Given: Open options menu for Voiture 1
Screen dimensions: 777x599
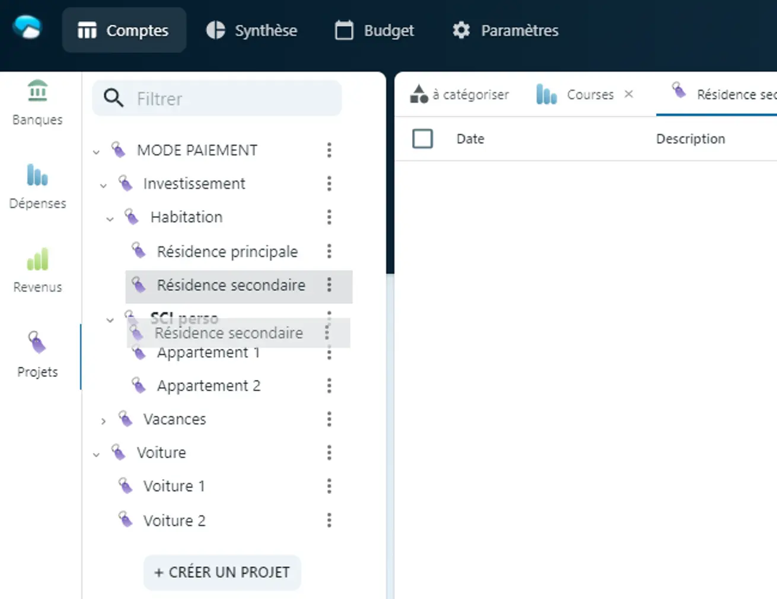Looking at the screenshot, I should click(329, 487).
